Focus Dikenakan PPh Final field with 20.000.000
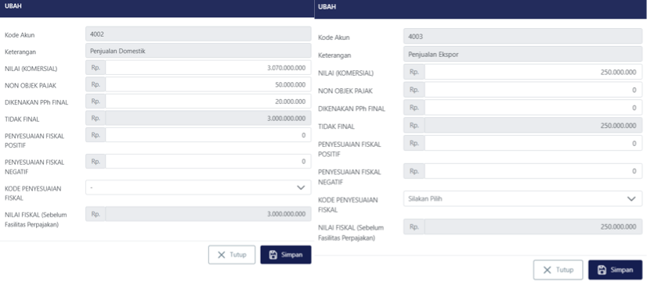 pyautogui.click(x=208, y=102)
